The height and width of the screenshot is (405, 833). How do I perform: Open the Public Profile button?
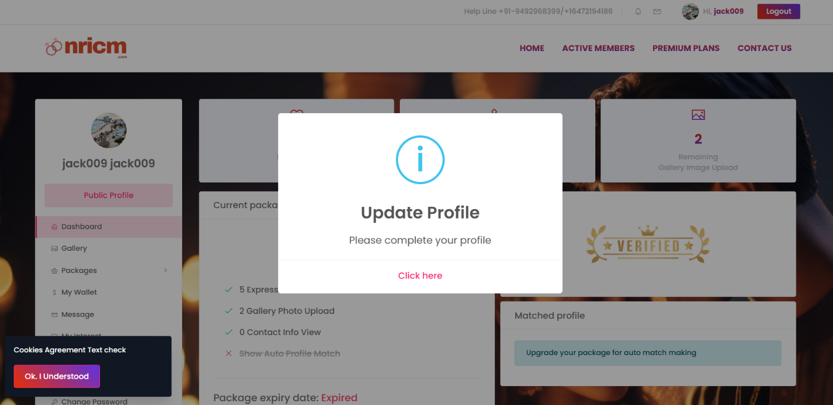pyautogui.click(x=108, y=195)
